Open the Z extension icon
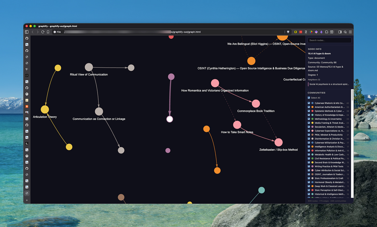Viewport: 377px width, 227px height. [306, 32]
